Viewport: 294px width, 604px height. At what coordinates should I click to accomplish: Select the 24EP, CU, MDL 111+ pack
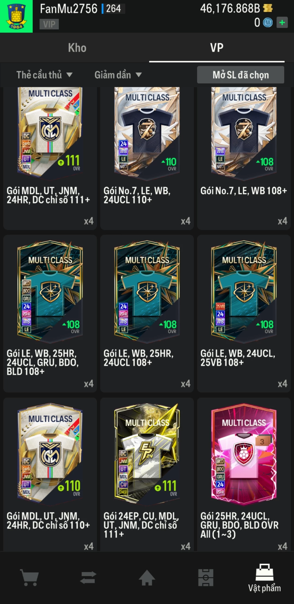[147, 475]
